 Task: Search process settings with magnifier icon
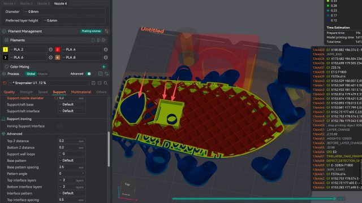point(106,83)
